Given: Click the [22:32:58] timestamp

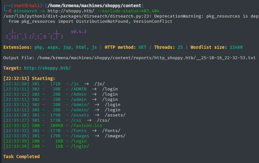Looking at the screenshot, I should coord(16,84).
